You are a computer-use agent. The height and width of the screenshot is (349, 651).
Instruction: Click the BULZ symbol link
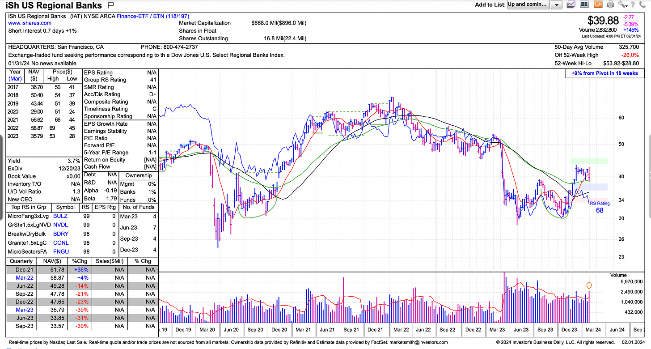[60, 216]
